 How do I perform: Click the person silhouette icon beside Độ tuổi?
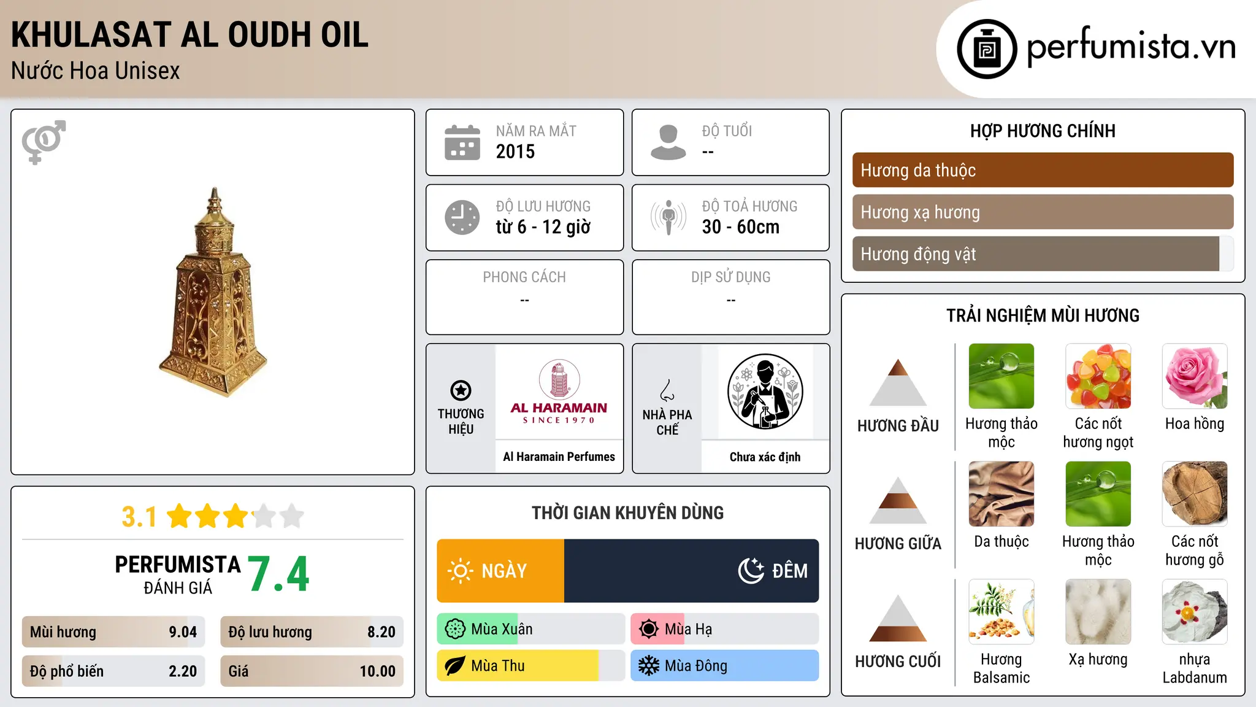[668, 142]
